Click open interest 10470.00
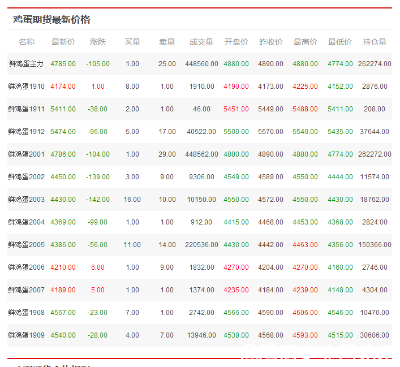Screen dimensions: 400x367 375,313
